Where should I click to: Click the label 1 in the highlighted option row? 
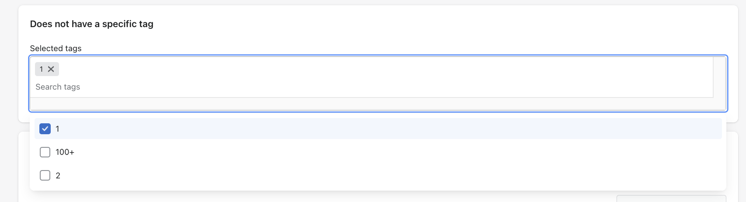click(x=57, y=129)
